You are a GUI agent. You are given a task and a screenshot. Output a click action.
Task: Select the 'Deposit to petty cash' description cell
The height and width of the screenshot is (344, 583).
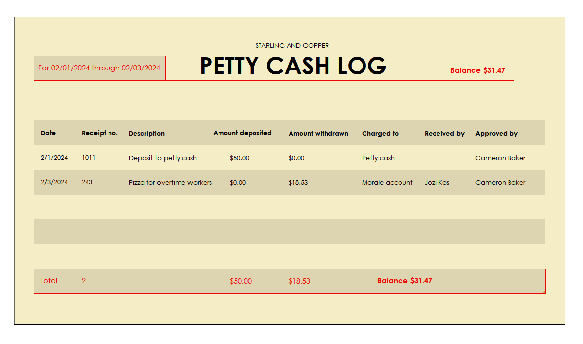(x=162, y=158)
